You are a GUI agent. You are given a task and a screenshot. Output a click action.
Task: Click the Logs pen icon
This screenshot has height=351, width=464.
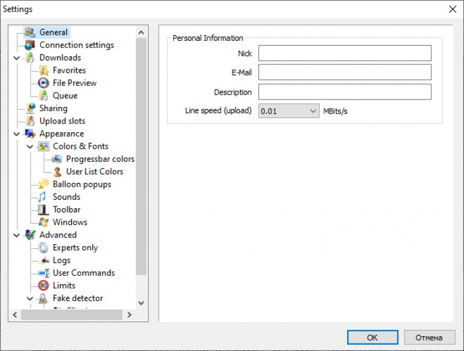[x=45, y=261]
